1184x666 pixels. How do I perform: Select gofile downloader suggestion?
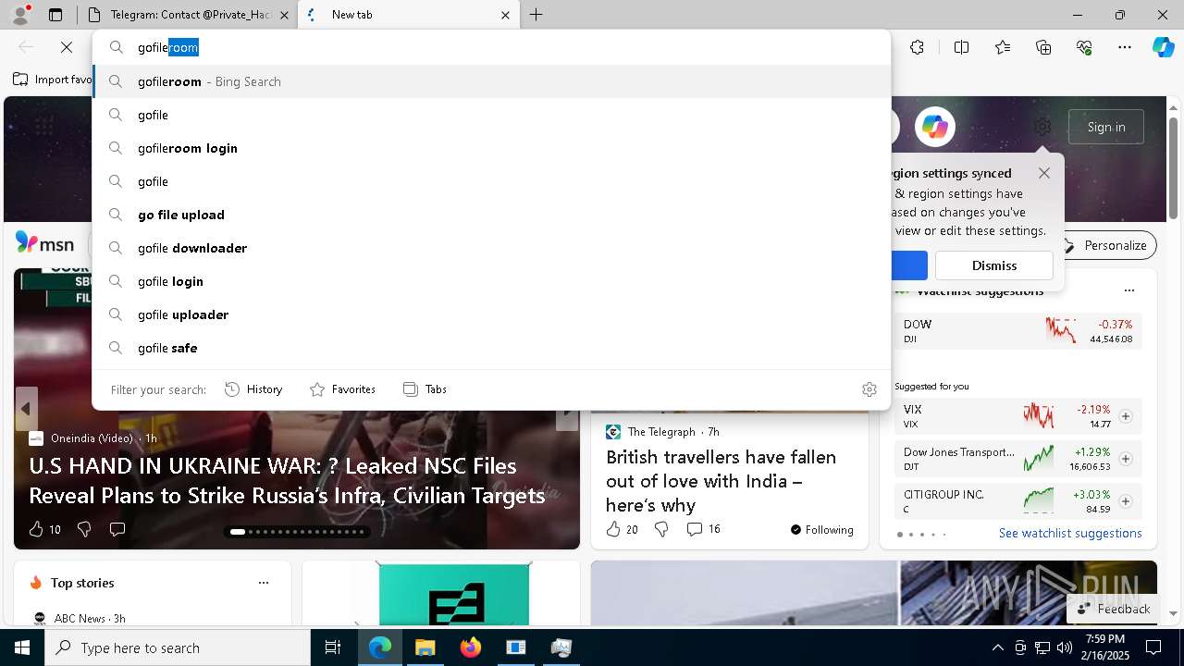[x=491, y=248]
